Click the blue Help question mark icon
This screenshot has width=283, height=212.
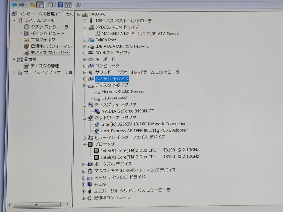coord(61,5)
